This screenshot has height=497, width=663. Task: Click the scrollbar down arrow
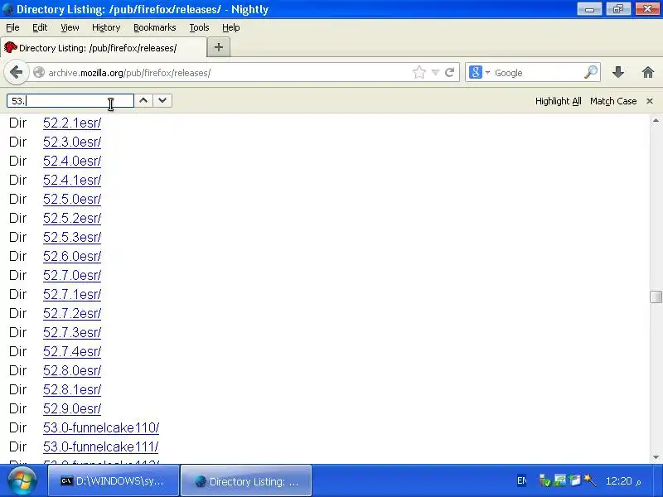click(656, 457)
